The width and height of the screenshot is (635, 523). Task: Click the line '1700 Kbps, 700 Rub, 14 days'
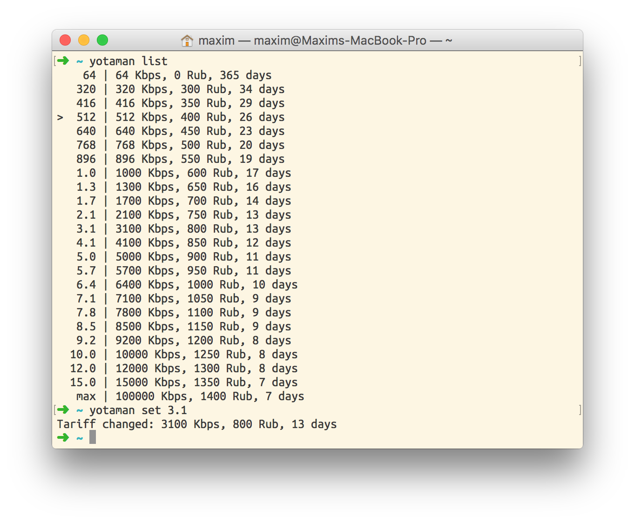(203, 201)
